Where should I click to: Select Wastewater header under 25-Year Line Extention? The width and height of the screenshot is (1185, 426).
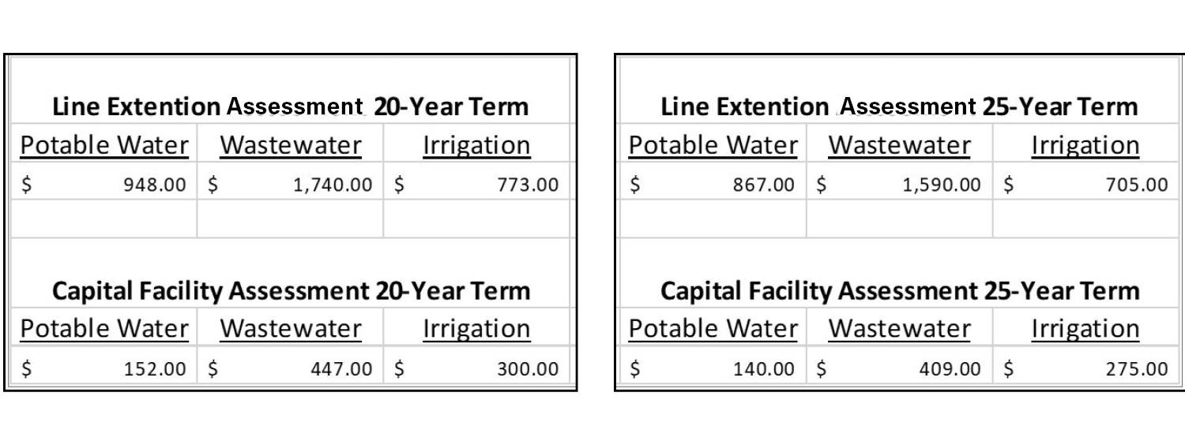(899, 145)
